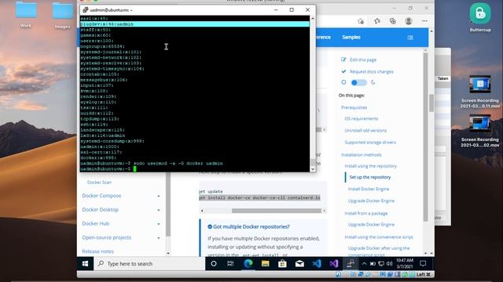Image resolution: width=503 pixels, height=282 pixels.
Task: Click the sun icon beside the theme switch
Action: pyautogui.click(x=343, y=82)
